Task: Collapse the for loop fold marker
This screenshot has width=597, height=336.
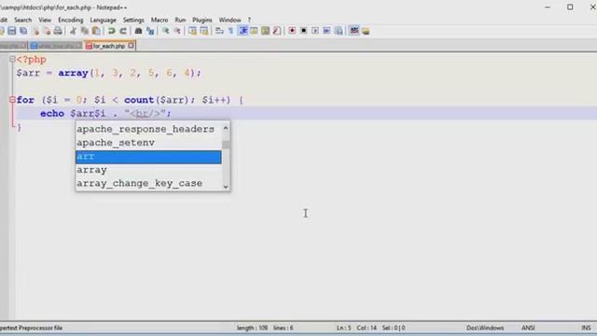Action: coord(12,100)
